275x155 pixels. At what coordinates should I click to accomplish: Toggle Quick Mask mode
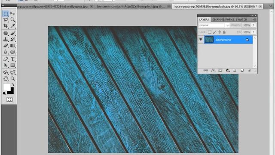pos(9,99)
